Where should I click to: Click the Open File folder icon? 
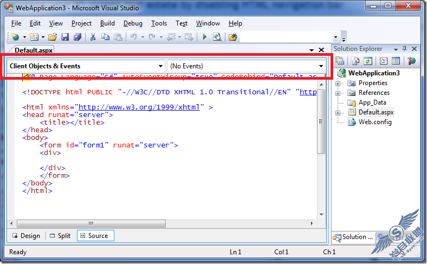click(x=53, y=37)
